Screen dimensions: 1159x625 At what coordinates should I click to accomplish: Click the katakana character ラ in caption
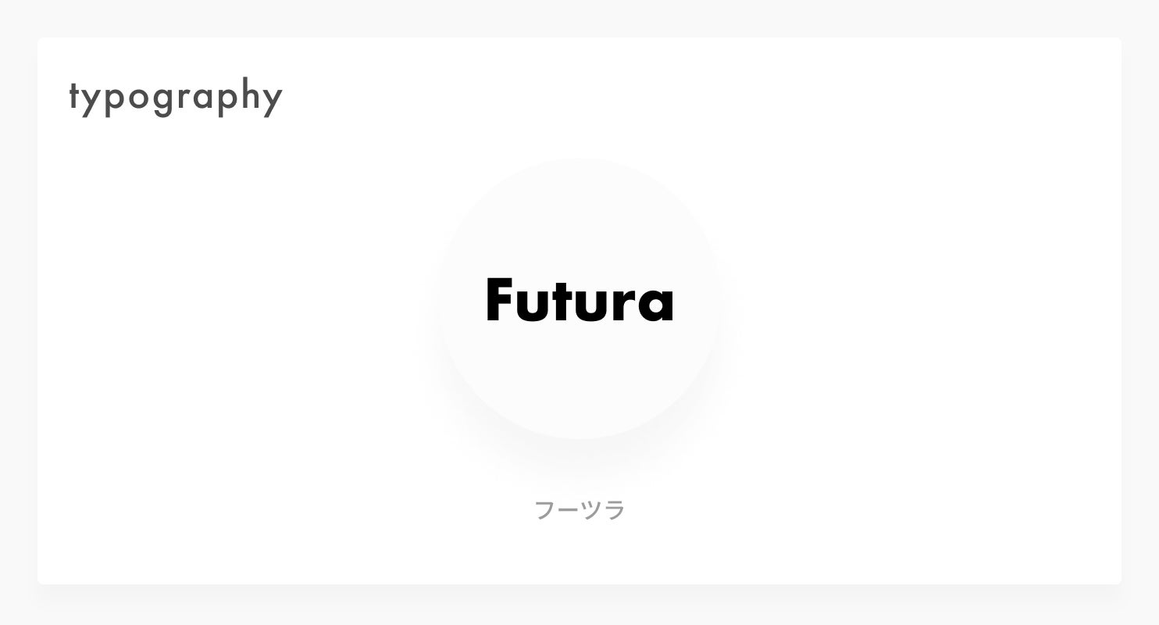[x=615, y=510]
